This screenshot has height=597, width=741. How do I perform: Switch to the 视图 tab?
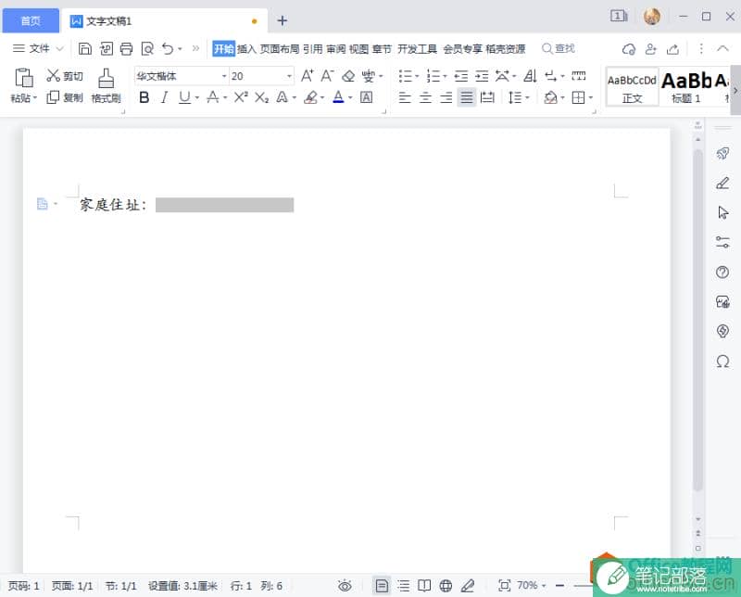(x=358, y=49)
